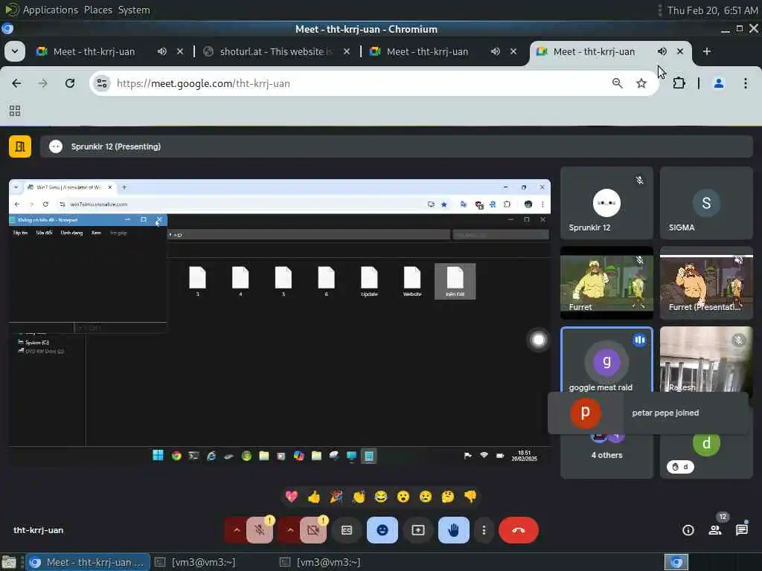The image size is (762, 571).
Task: Open the apps grid in bookmarks bar
Action: [15, 111]
